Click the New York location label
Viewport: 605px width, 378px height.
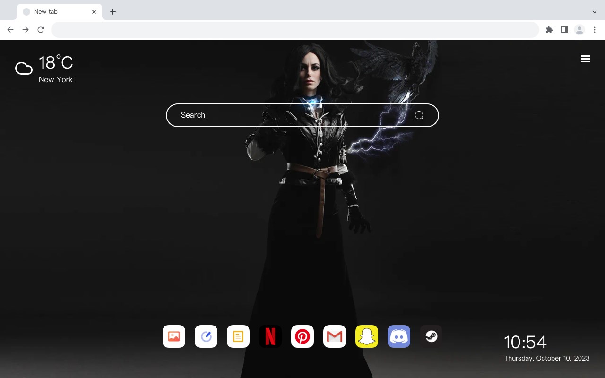click(x=56, y=79)
